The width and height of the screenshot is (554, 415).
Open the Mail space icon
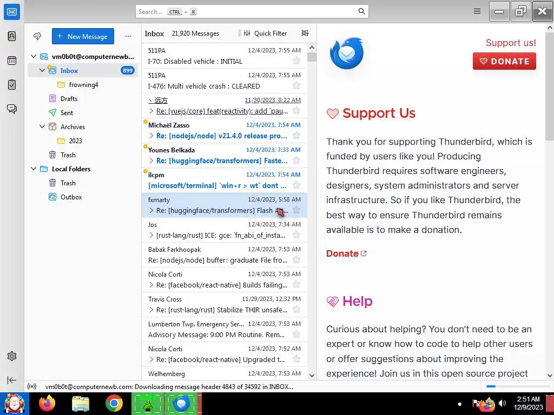(x=12, y=12)
